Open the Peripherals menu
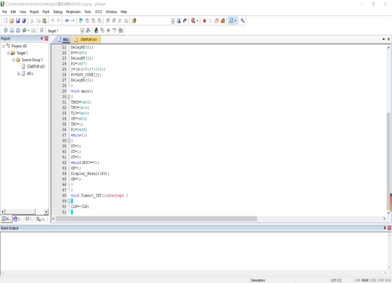Screen dimensions: 392x283 tap(73, 12)
